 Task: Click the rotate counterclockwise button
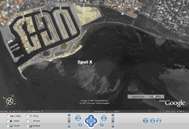pyautogui.click(x=78, y=118)
